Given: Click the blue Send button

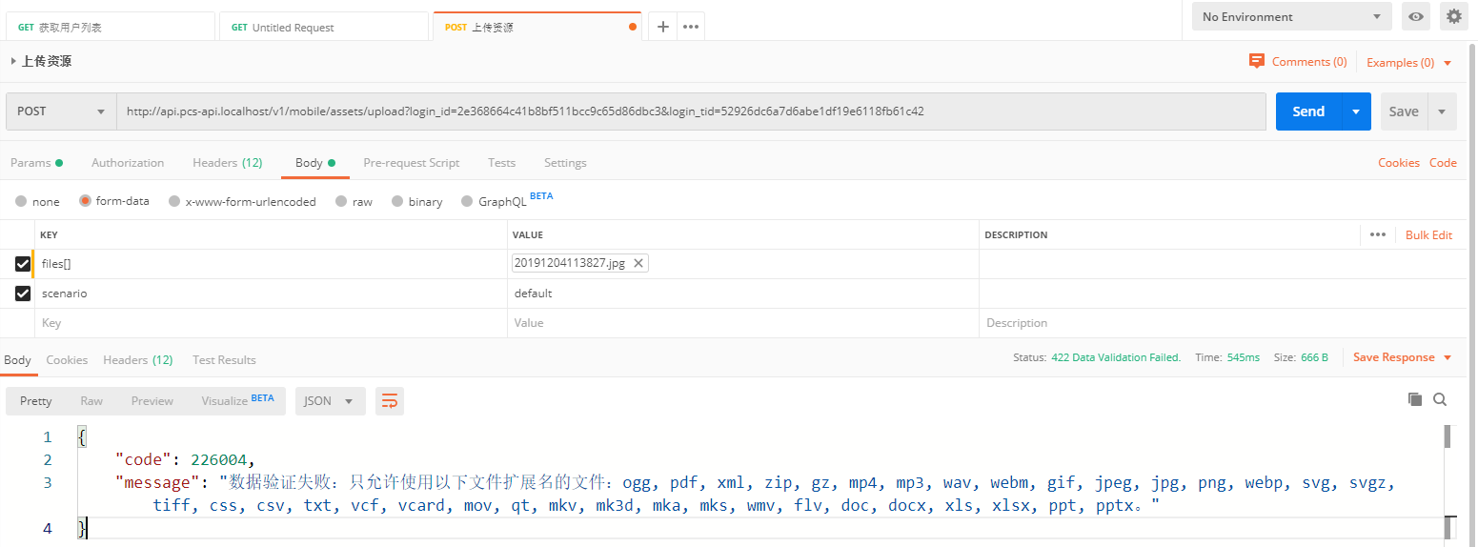Looking at the screenshot, I should [1307, 111].
